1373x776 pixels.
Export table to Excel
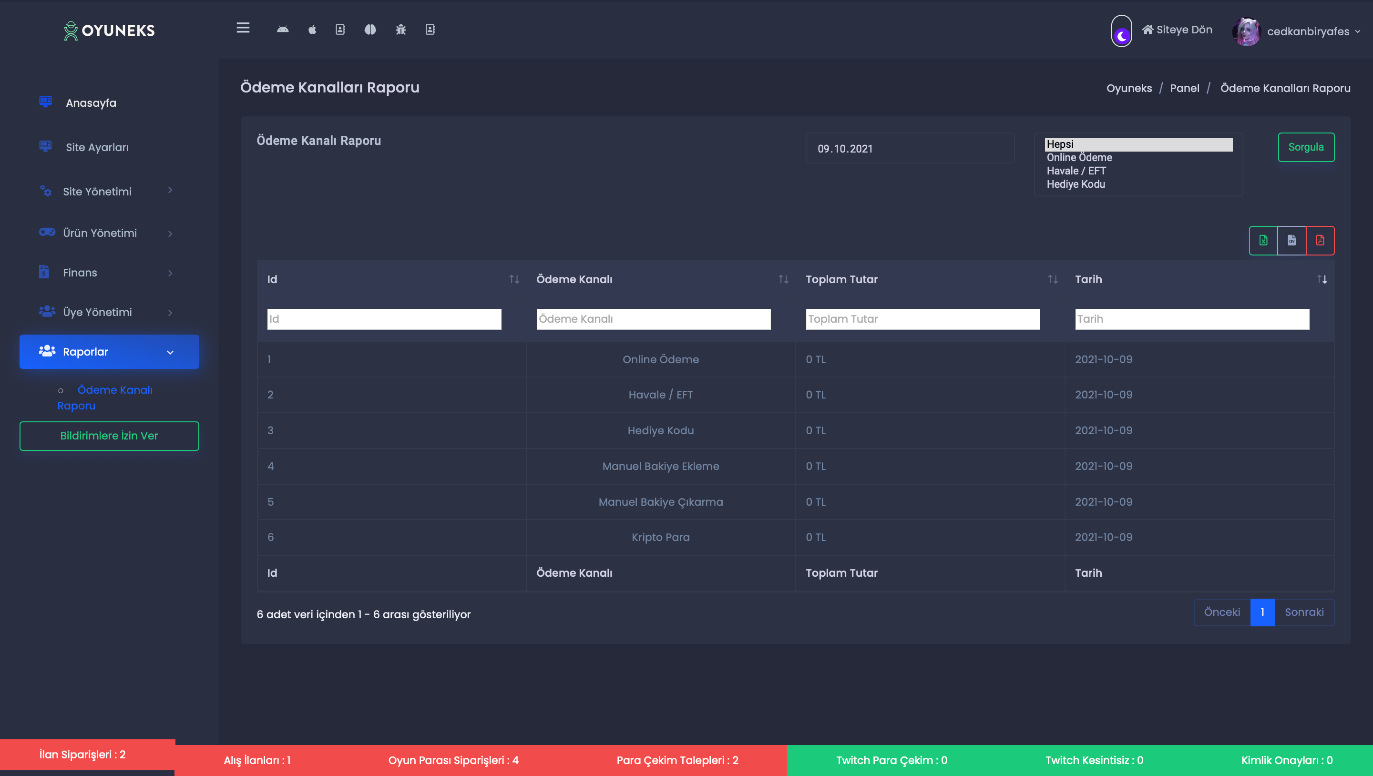(1263, 240)
